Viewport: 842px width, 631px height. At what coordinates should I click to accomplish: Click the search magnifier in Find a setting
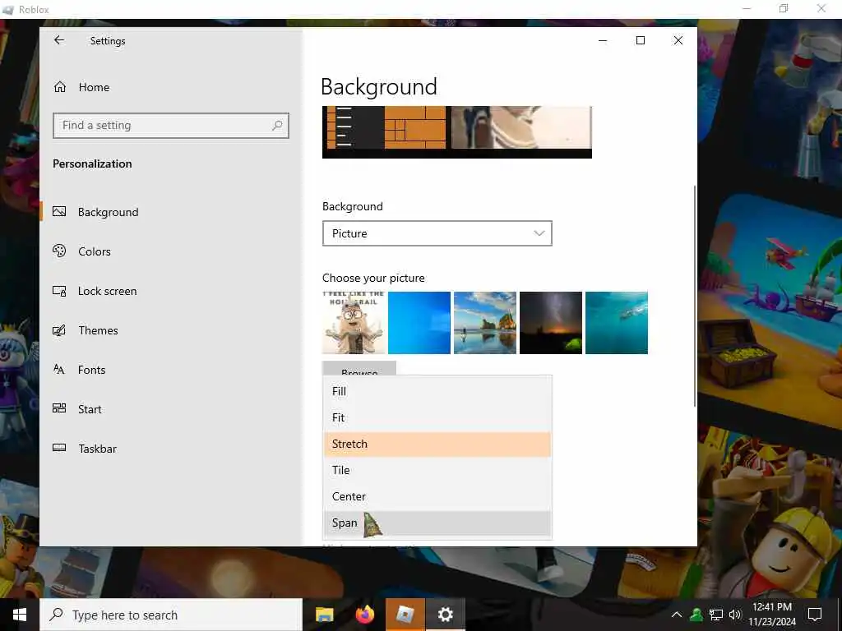[277, 126]
